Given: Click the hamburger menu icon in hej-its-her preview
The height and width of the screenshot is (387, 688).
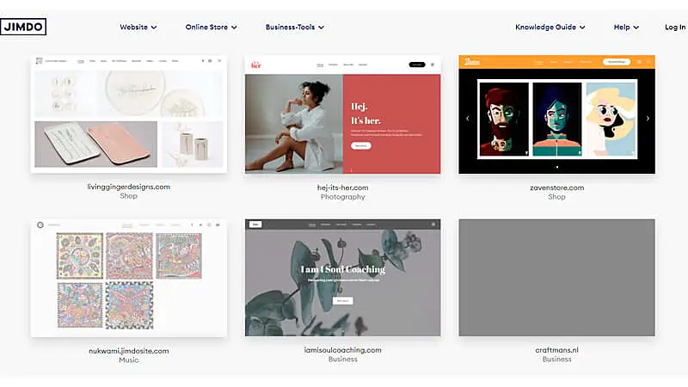Looking at the screenshot, I should [x=433, y=64].
